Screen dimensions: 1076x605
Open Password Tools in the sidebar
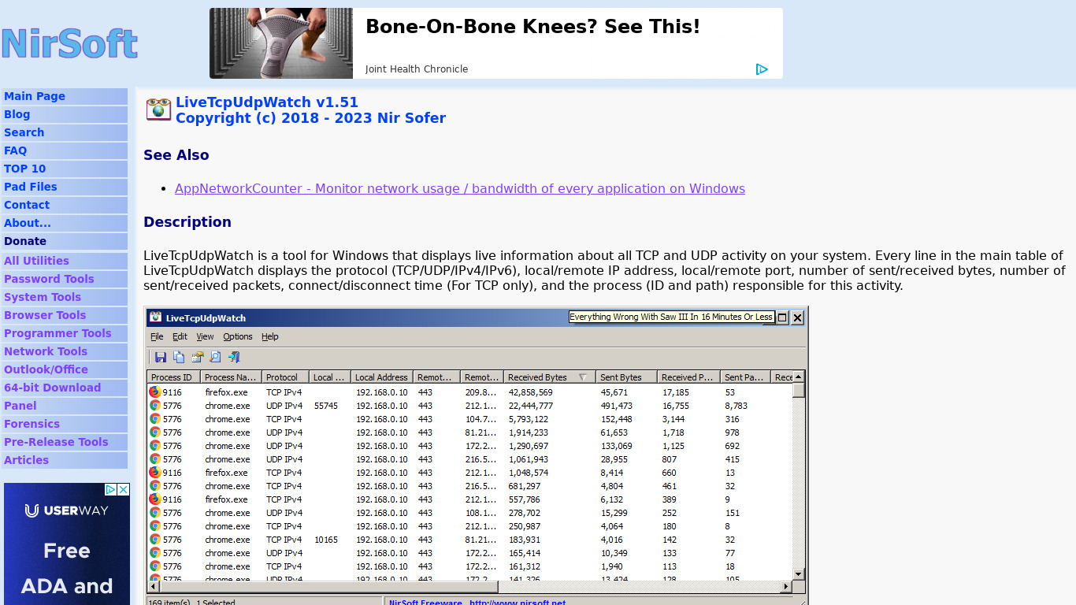tap(49, 279)
